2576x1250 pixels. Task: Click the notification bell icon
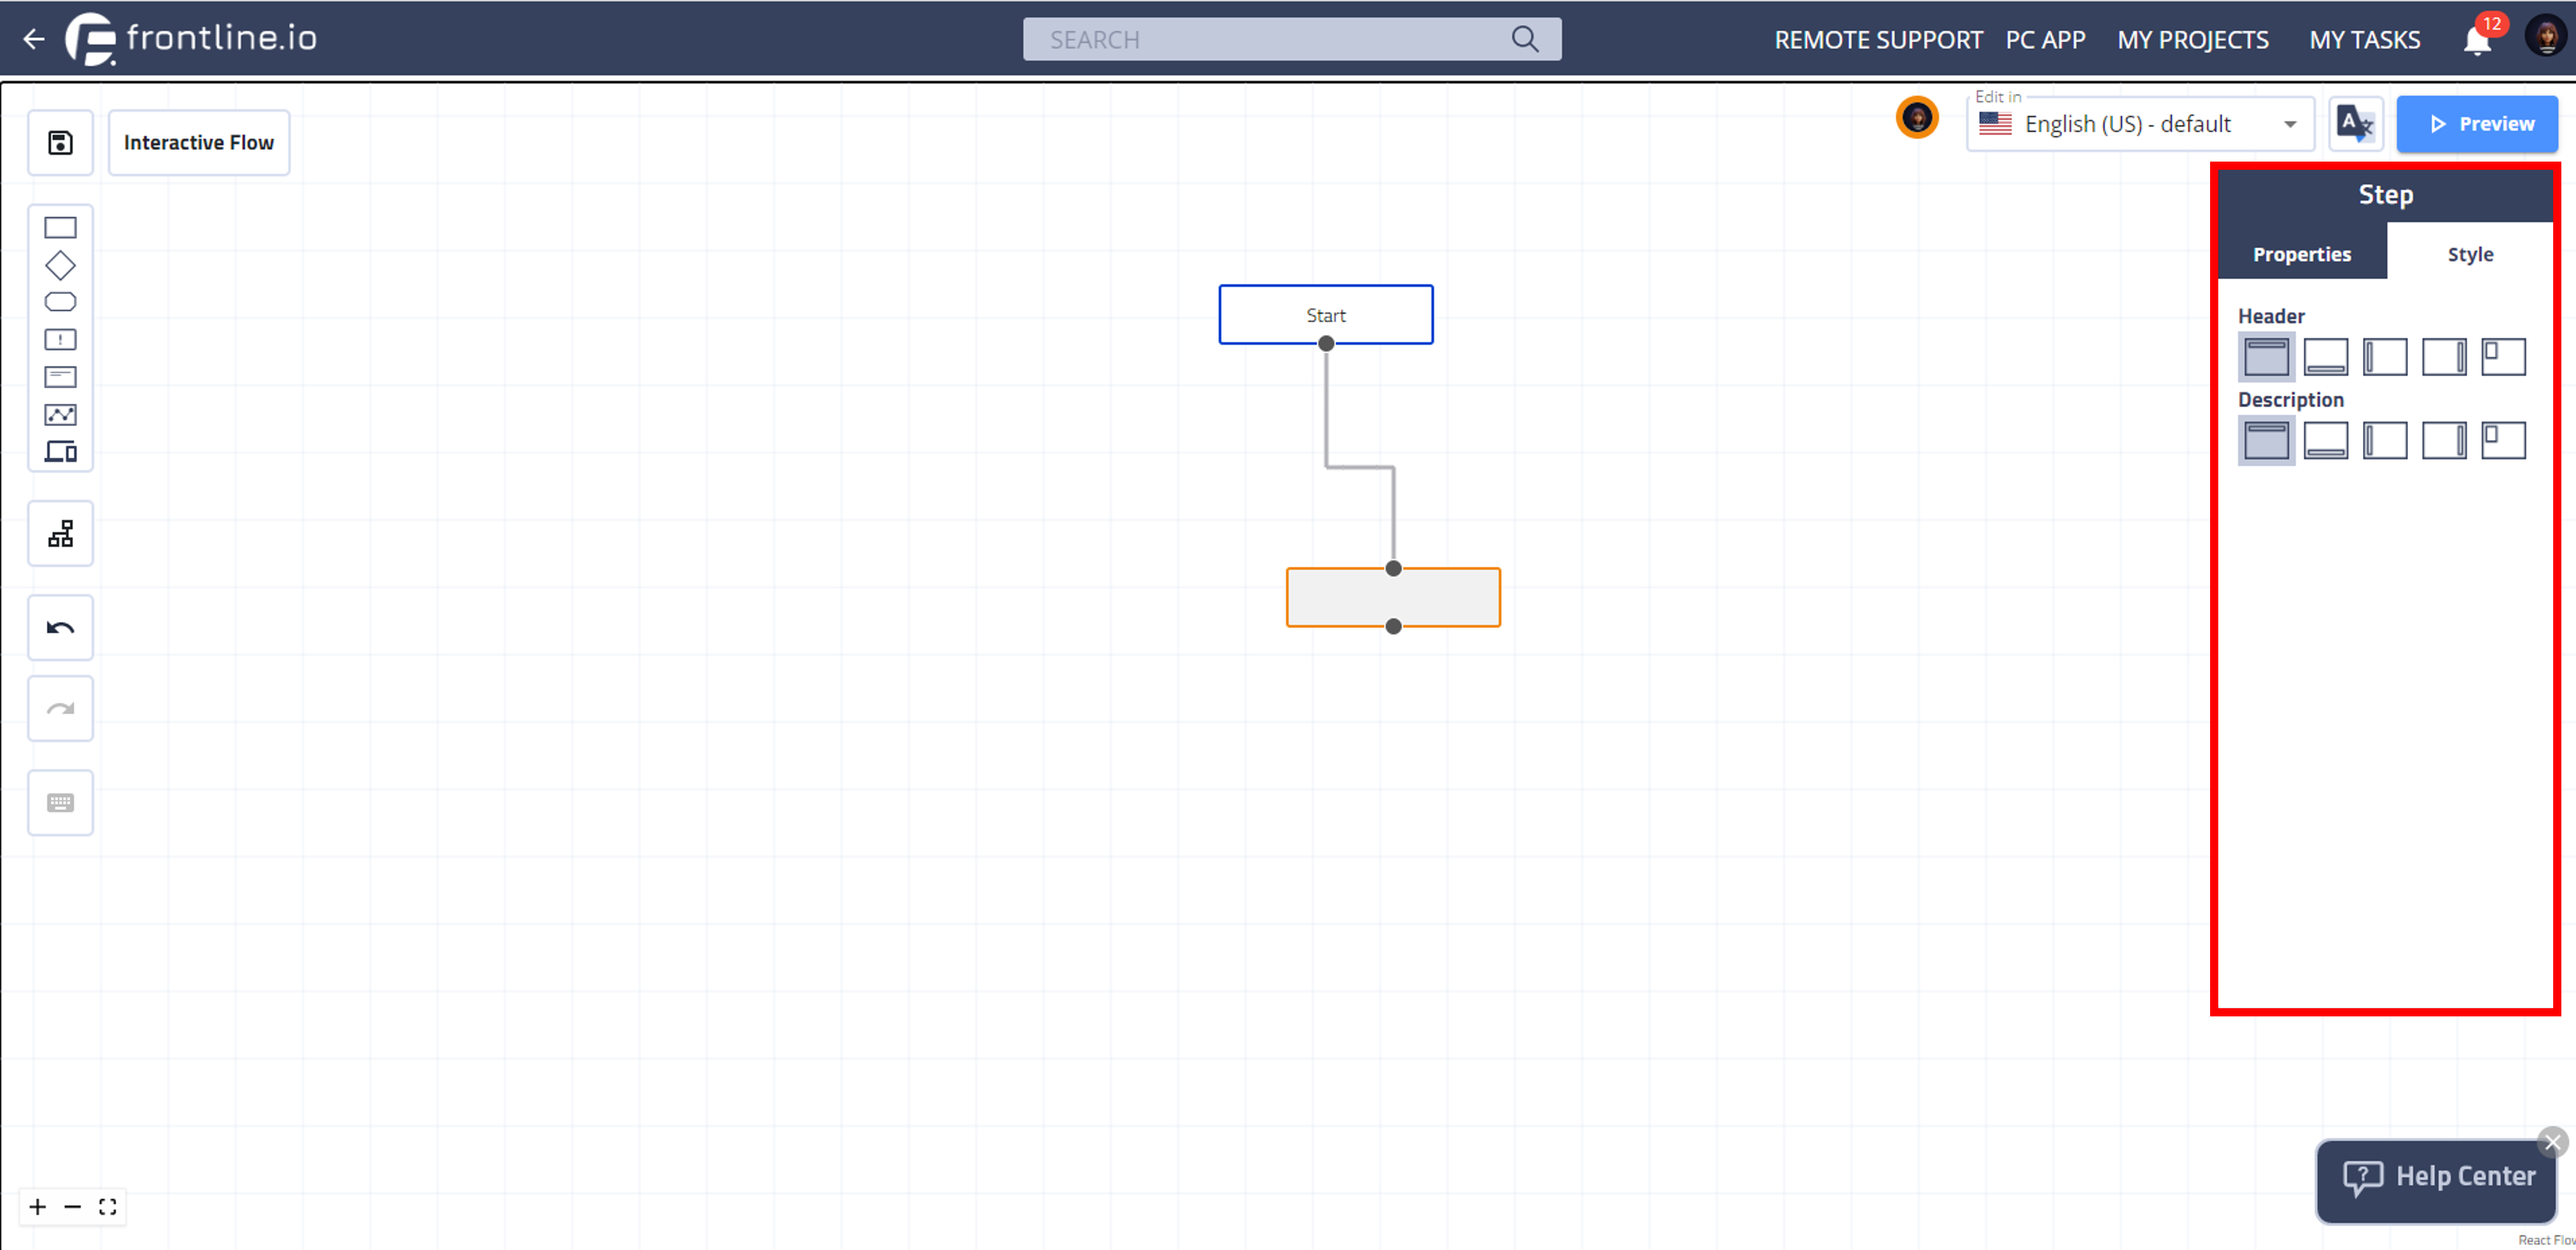coord(2477,40)
